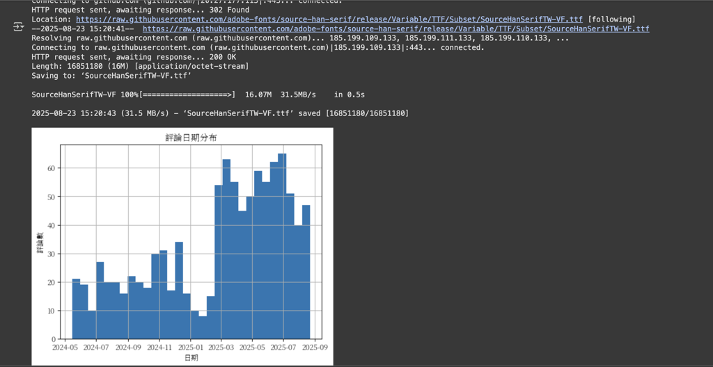713x367 pixels.
Task: Click the y-axis tick '60'
Action: click(52, 168)
